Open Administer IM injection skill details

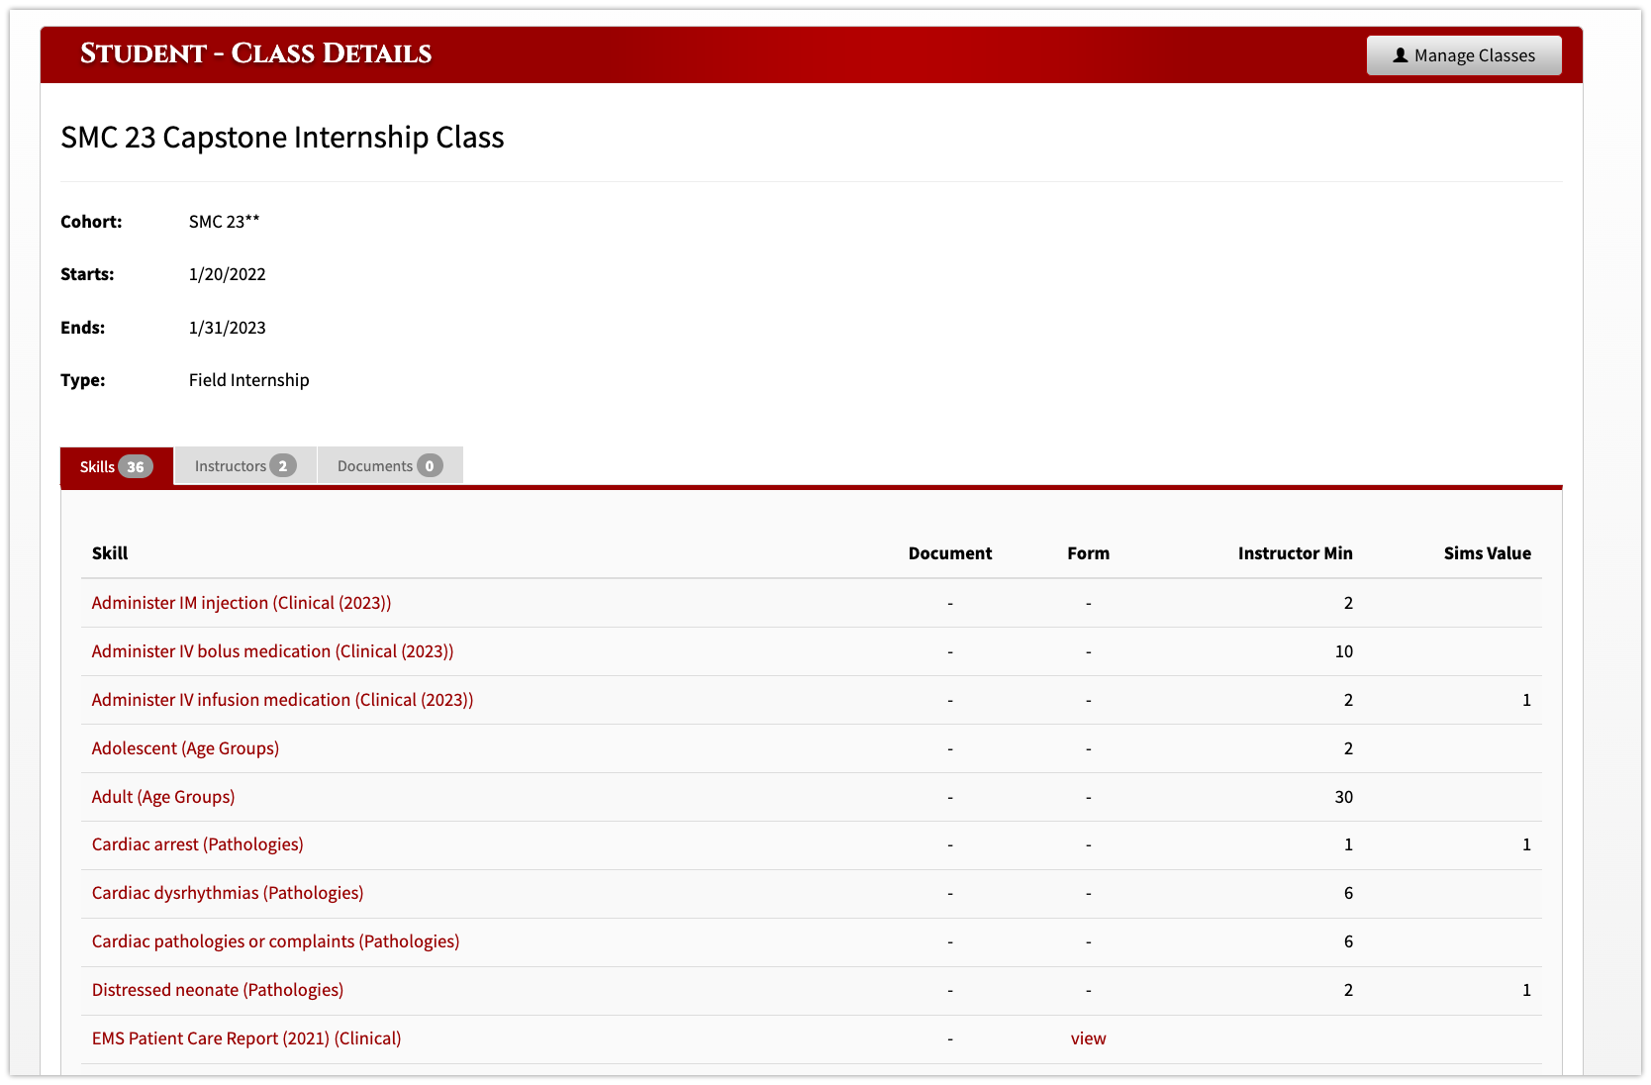point(241,603)
